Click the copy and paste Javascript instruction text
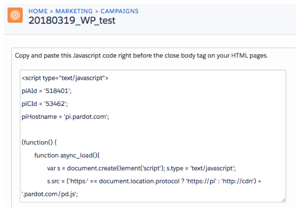Screen dimensions: 296x208 pos(142,55)
